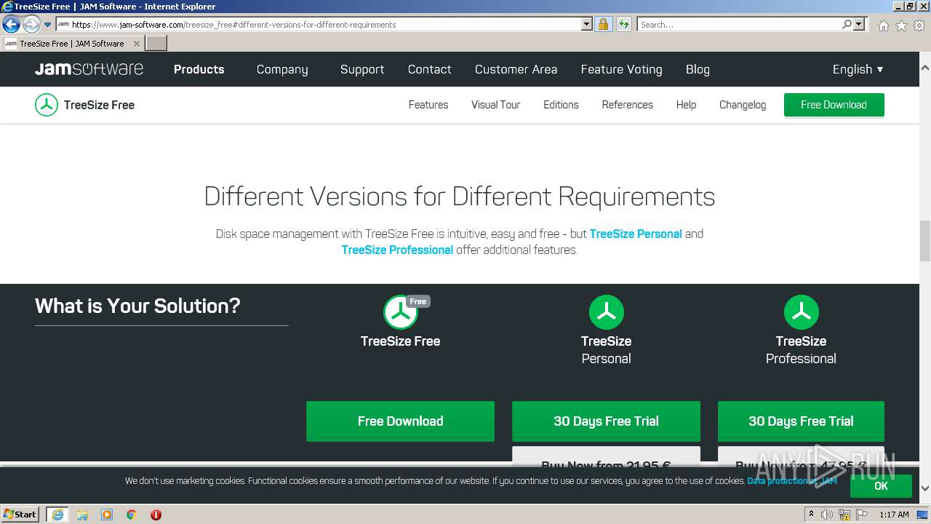This screenshot has width=931, height=524.
Task: Click the Refresh icon in address bar
Action: tap(623, 24)
